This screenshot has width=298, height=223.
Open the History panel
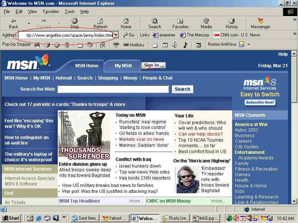tap(231, 23)
